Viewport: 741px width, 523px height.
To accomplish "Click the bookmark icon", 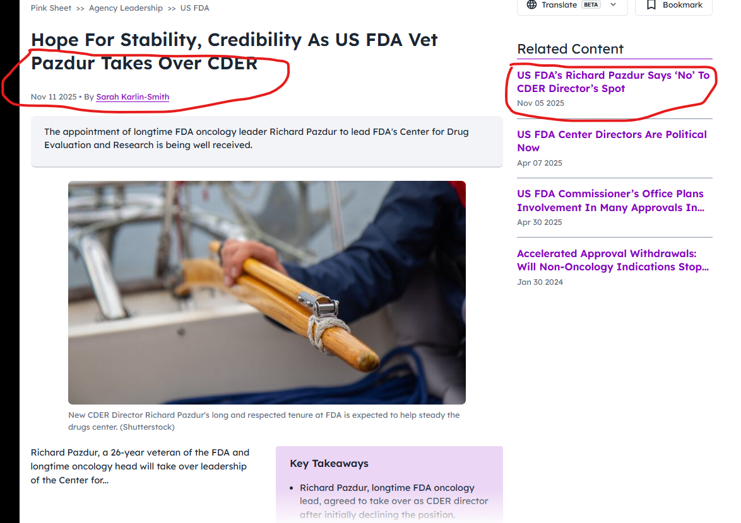I will (x=651, y=5).
